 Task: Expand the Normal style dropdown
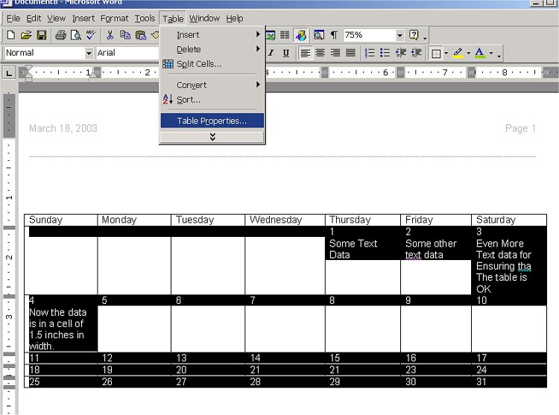point(89,53)
